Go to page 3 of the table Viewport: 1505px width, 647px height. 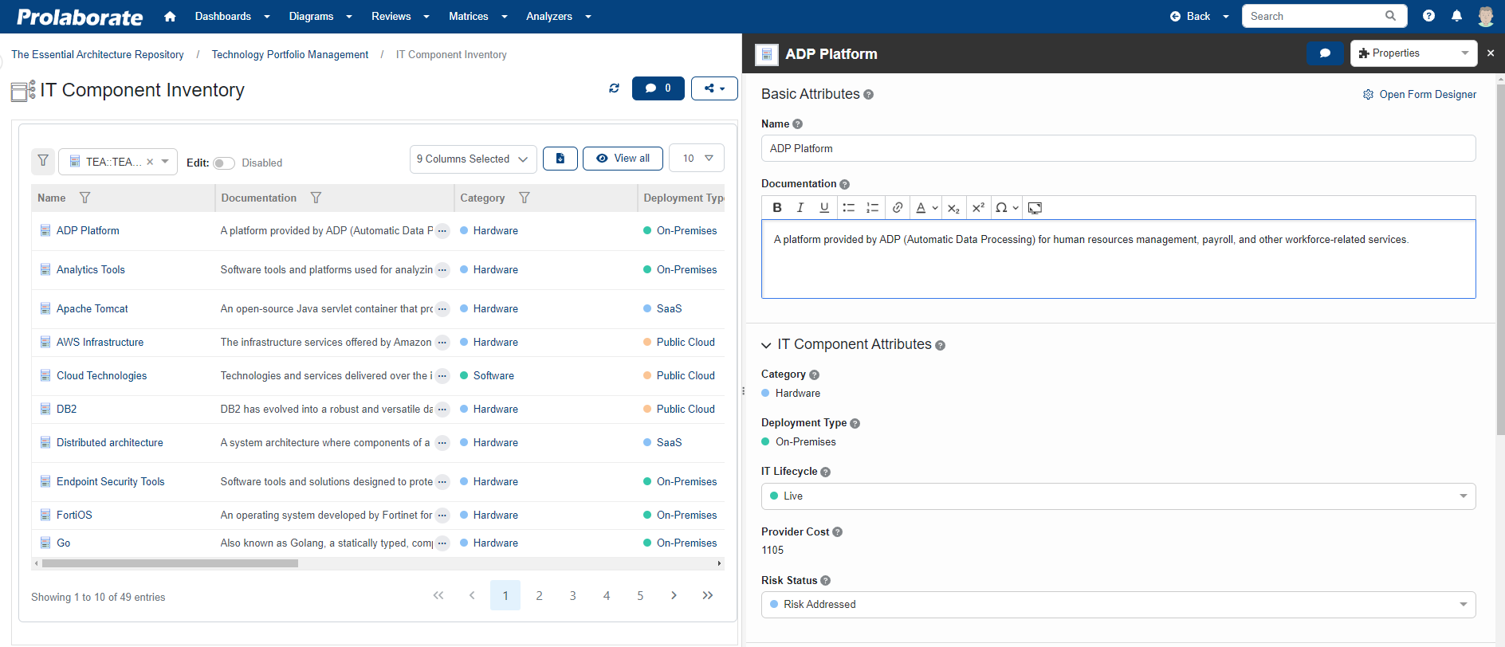(572, 595)
